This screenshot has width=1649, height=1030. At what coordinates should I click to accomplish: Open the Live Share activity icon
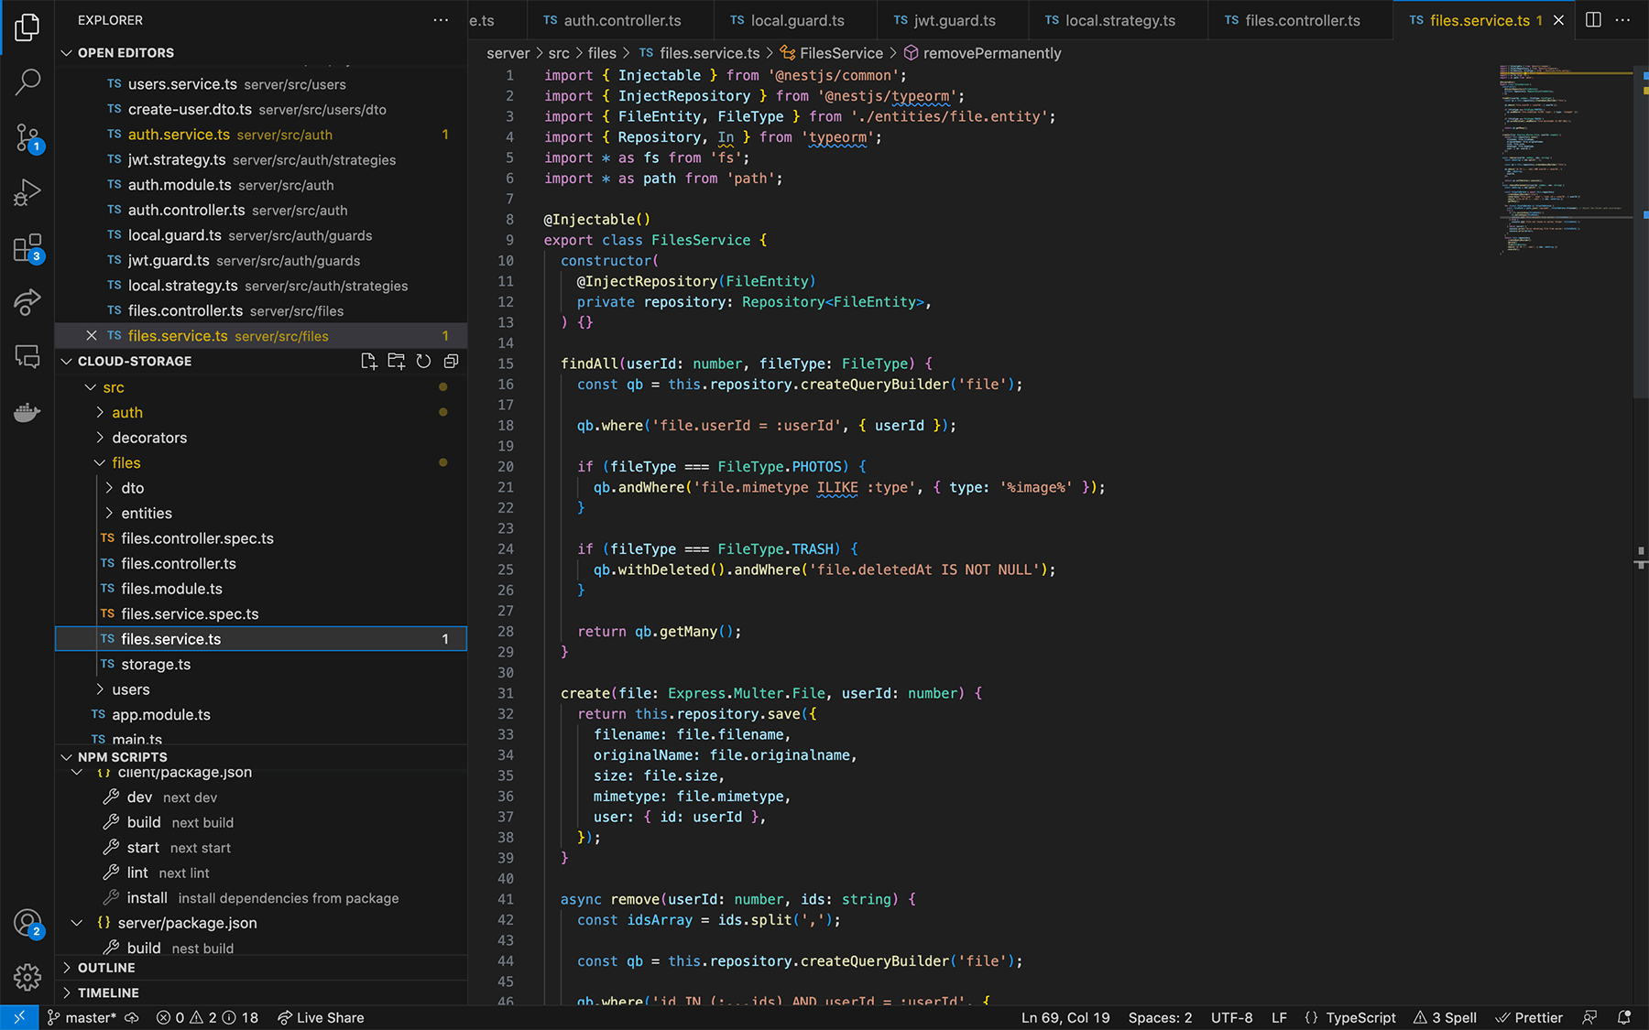coord(27,302)
